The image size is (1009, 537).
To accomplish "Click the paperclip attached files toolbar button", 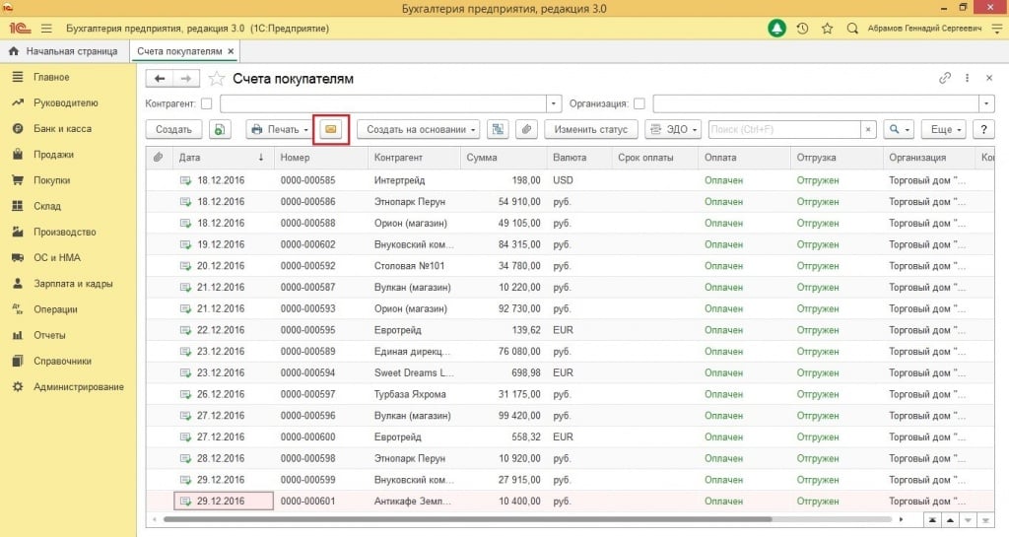I will pyautogui.click(x=527, y=129).
